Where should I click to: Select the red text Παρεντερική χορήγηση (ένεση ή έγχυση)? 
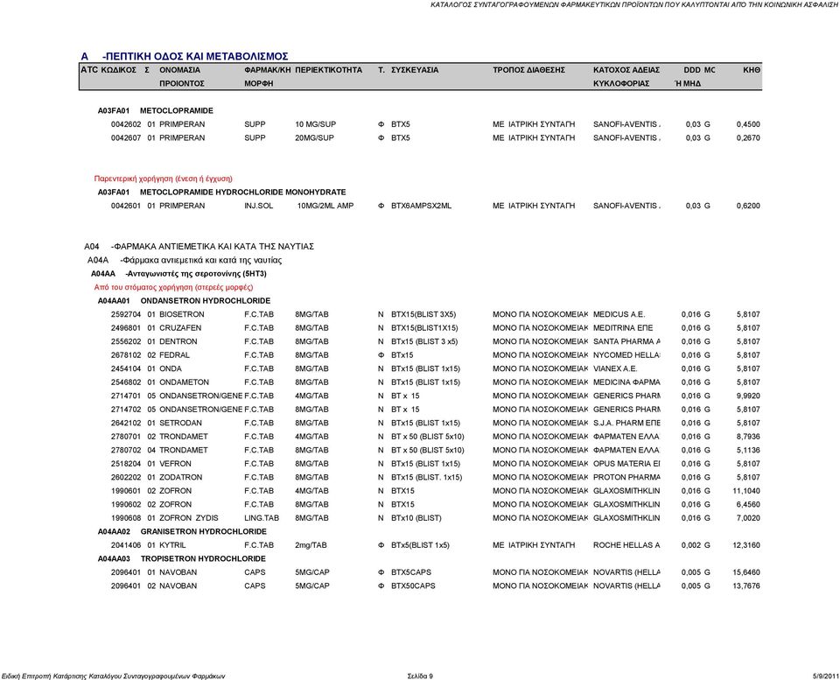[164, 179]
